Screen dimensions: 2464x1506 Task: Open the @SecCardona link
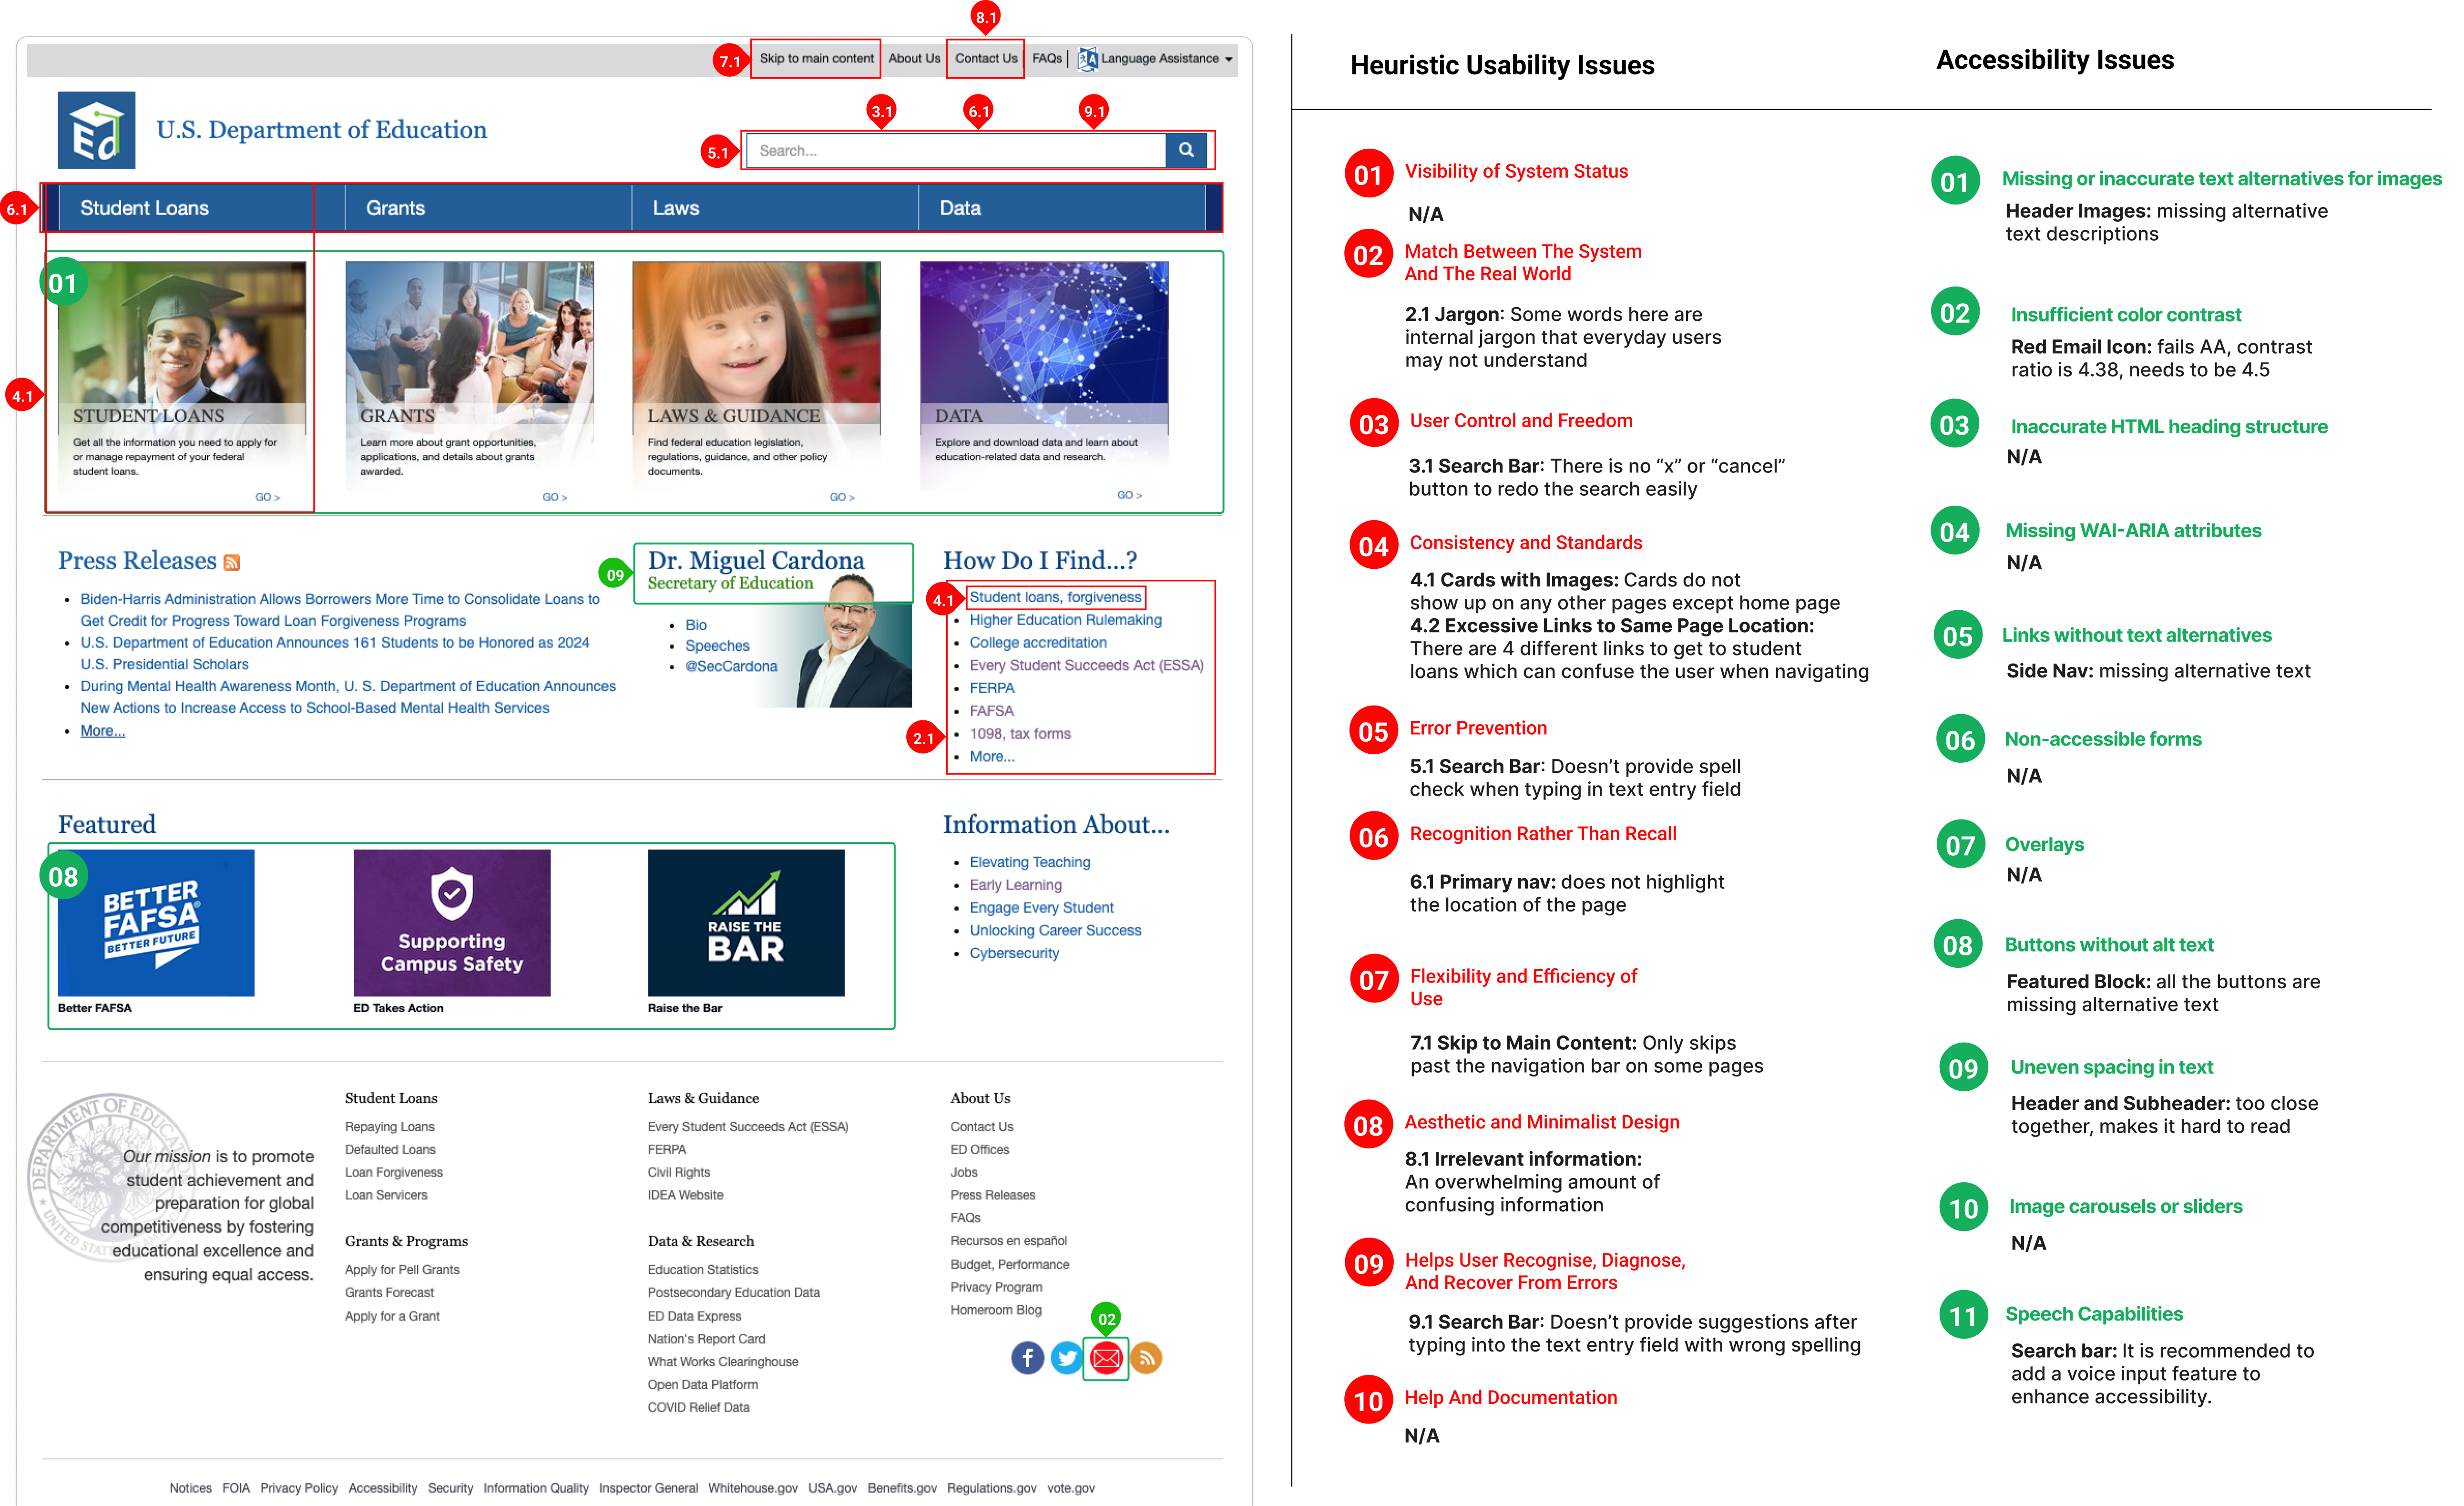point(731,666)
